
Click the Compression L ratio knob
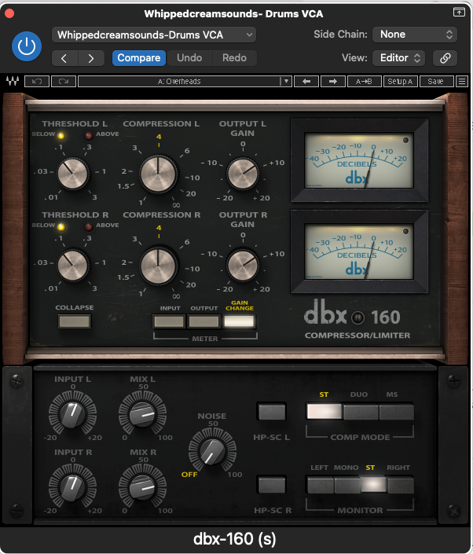coord(158,174)
